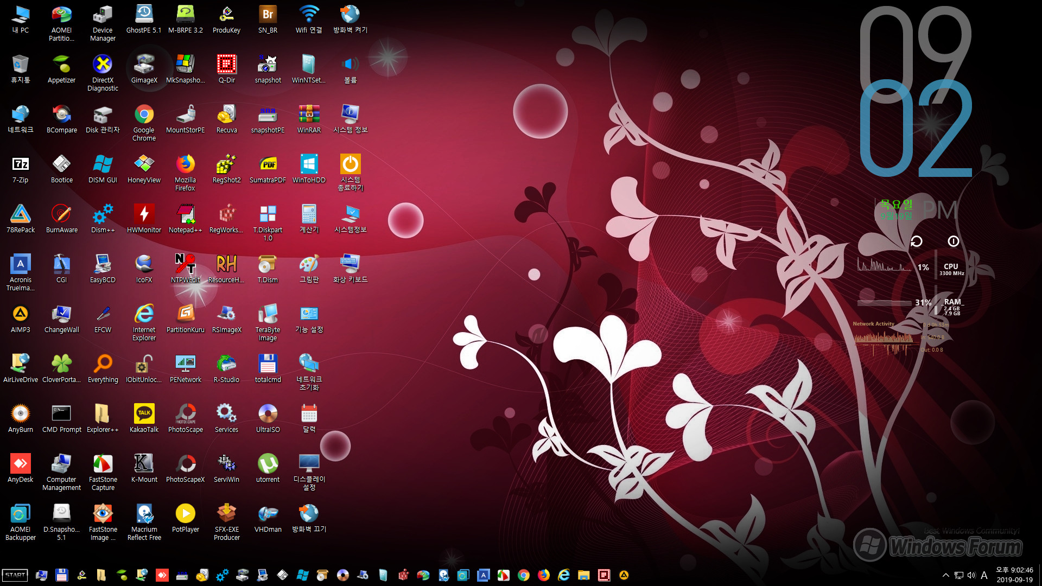Open CMD Prompt shortcut

(61, 418)
